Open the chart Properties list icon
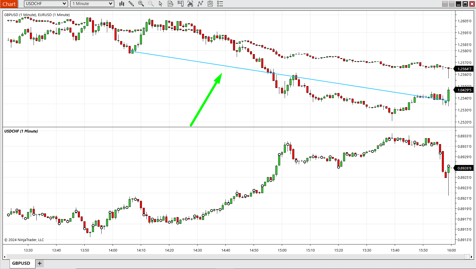The height and width of the screenshot is (269, 476). pos(220,4)
